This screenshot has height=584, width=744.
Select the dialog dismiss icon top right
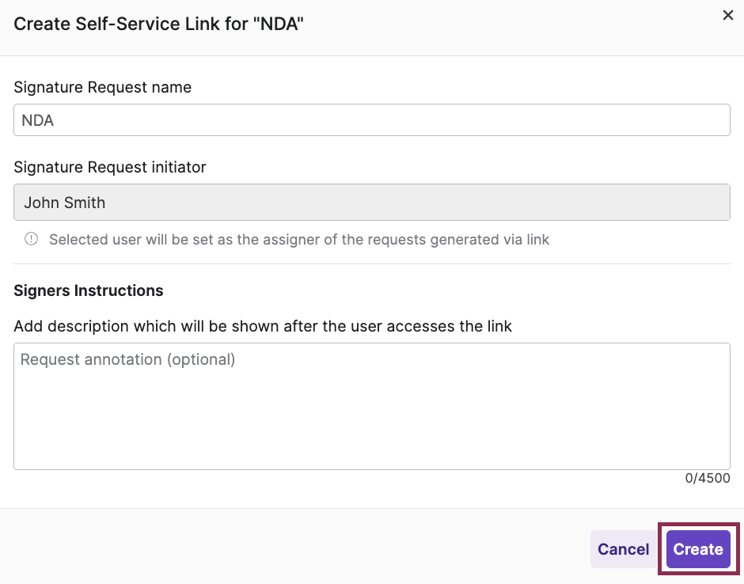coord(727,15)
